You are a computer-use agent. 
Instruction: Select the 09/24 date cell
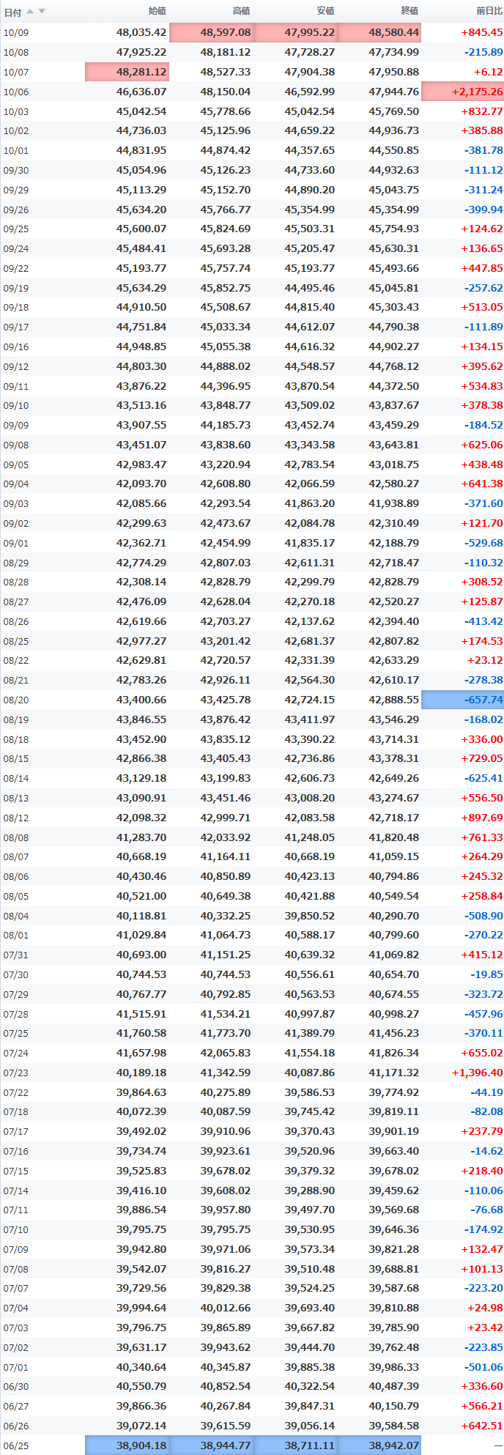(16, 249)
